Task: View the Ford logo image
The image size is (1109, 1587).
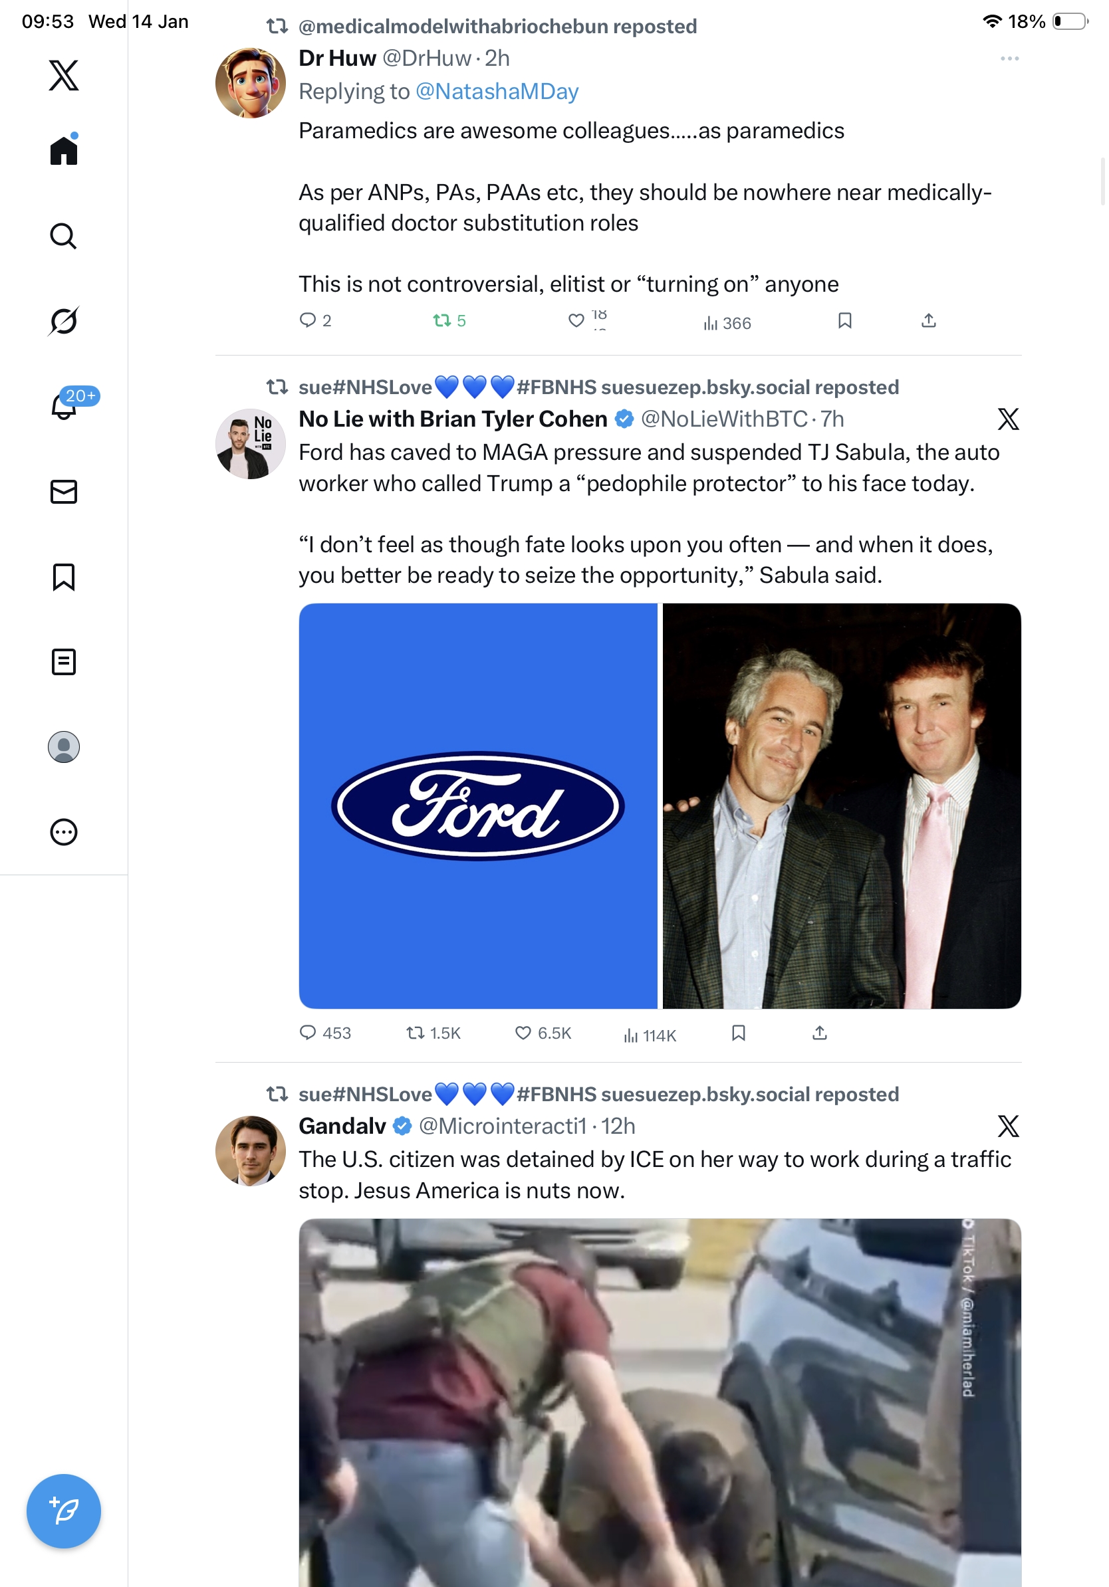Action: coord(478,805)
